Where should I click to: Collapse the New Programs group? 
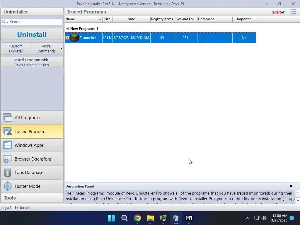point(67,29)
